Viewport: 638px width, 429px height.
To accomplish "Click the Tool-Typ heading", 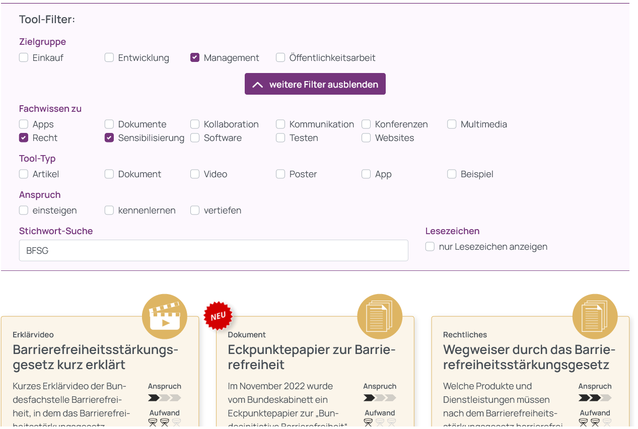I will point(37,159).
